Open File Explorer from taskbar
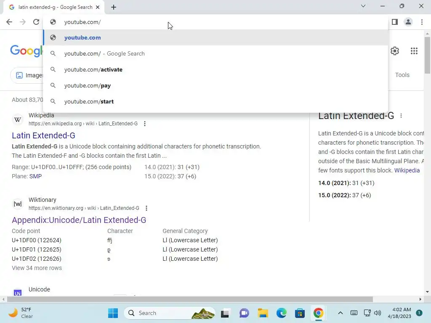Image resolution: width=431 pixels, height=323 pixels. 263,313
